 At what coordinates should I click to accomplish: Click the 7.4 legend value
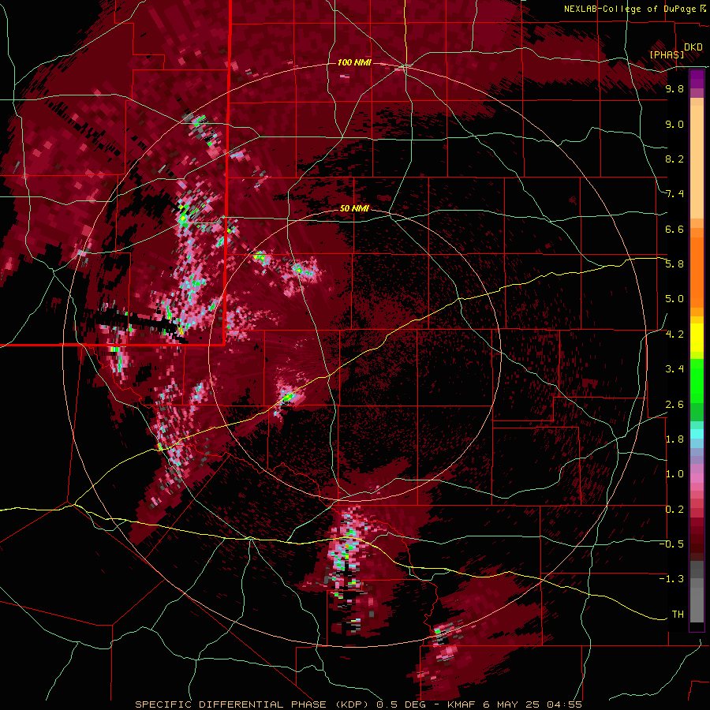[674, 194]
